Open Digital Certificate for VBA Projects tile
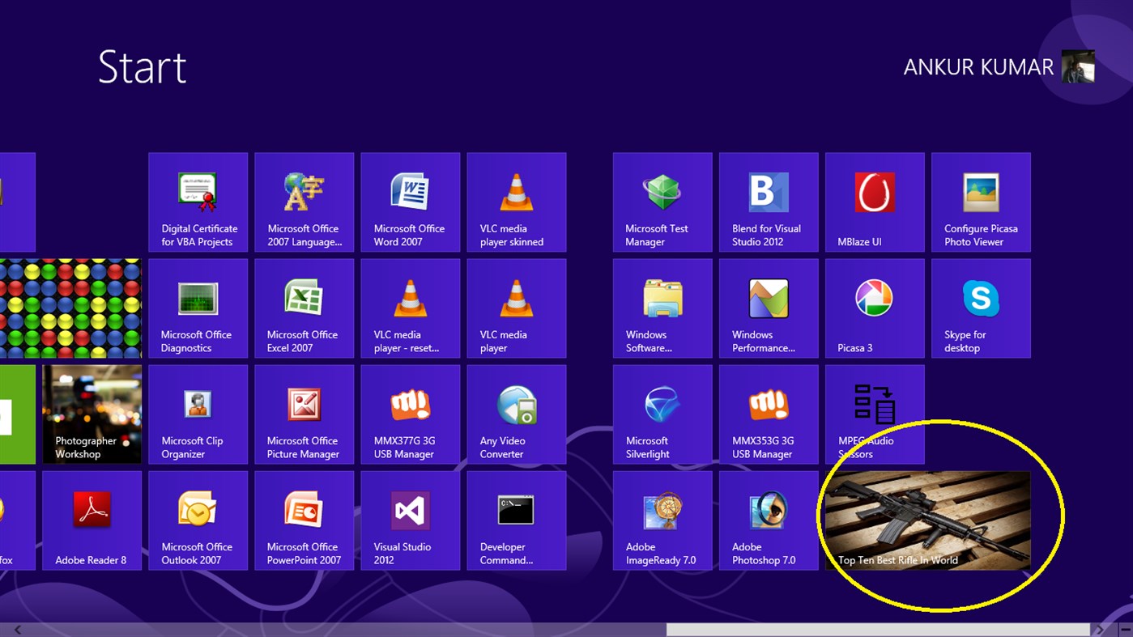Viewport: 1133px width, 637px height. click(198, 202)
